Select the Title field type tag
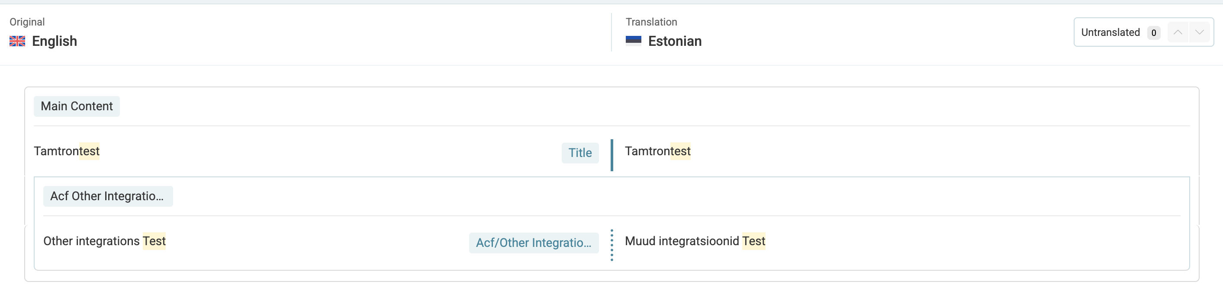 [x=580, y=153]
